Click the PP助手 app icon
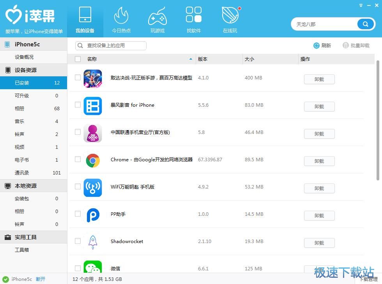 pos(93,215)
